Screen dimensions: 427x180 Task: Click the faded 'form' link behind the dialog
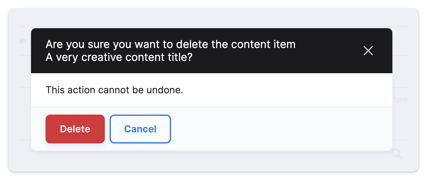pyautogui.click(x=401, y=100)
